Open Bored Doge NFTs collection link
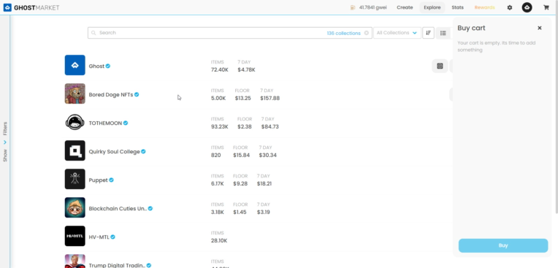This screenshot has height=268, width=558. pyautogui.click(x=111, y=95)
